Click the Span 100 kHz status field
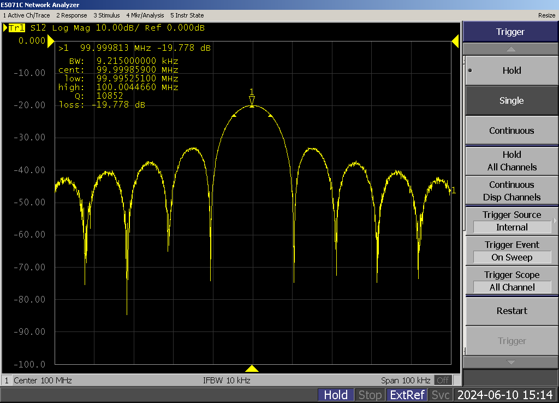 [406, 380]
